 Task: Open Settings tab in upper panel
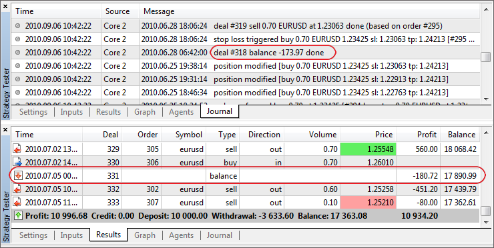click(33, 112)
